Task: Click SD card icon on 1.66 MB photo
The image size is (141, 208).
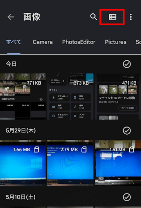Action: [x=36, y=150]
